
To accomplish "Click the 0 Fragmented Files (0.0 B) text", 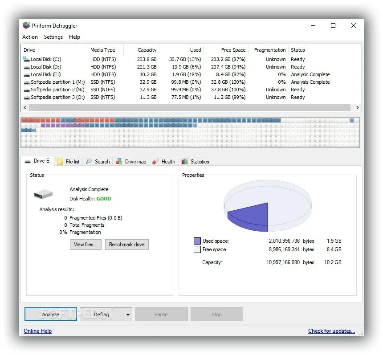I will point(93,218).
